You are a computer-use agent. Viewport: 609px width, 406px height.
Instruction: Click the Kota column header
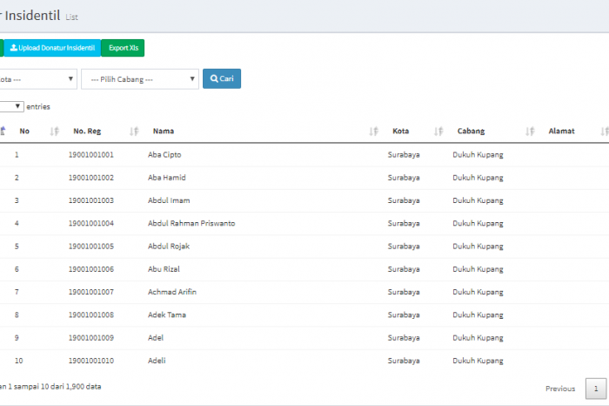400,131
